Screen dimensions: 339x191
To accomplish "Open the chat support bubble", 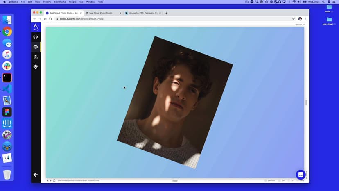I will coord(301,175).
